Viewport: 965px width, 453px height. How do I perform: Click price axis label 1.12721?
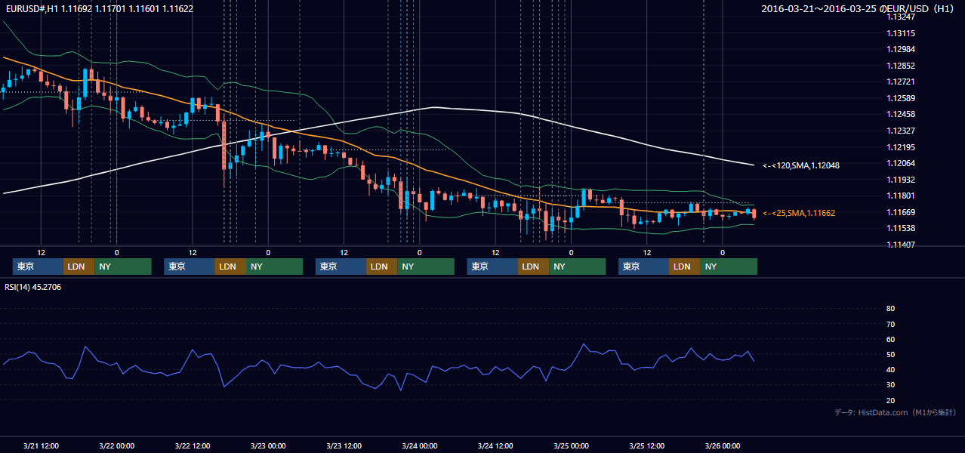click(x=901, y=82)
